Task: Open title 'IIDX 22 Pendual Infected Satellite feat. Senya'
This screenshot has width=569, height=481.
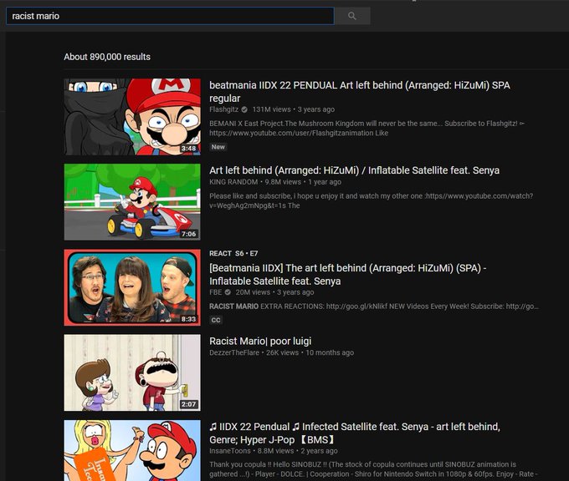Action: (x=355, y=433)
